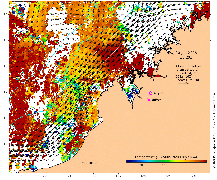Screen dimensions: 217x180
Task: Click the longitude axis label '120'
Action: click(44, 176)
